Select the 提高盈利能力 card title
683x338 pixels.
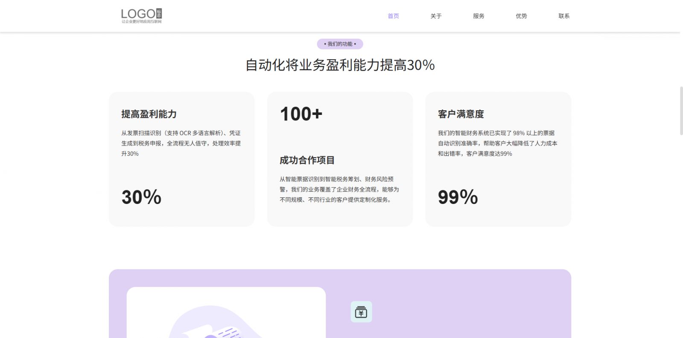click(149, 114)
